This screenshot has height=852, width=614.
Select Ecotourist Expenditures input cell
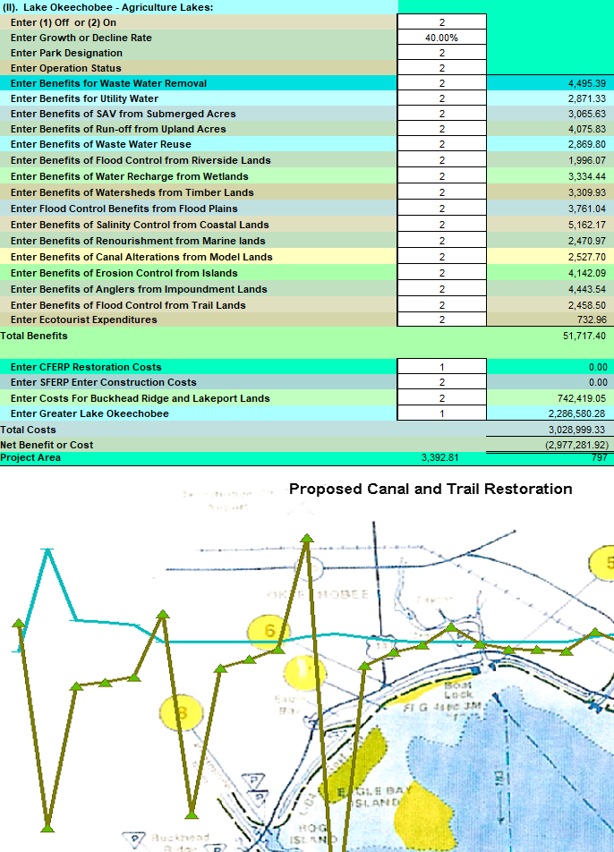[x=441, y=319]
